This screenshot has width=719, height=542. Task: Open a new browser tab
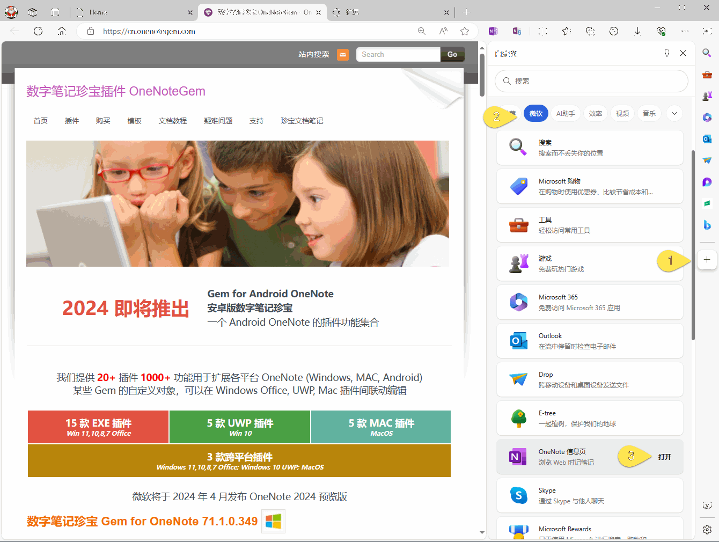pyautogui.click(x=466, y=12)
